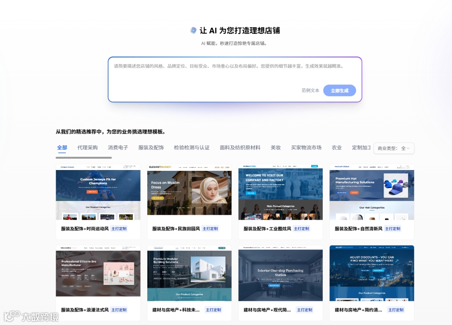Click the 范例文本 sample text link
This screenshot has width=452, height=325.
pos(310,90)
